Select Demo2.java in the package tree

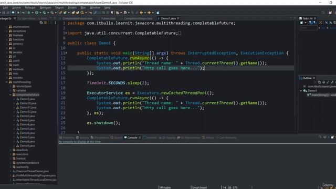click(x=27, y=116)
